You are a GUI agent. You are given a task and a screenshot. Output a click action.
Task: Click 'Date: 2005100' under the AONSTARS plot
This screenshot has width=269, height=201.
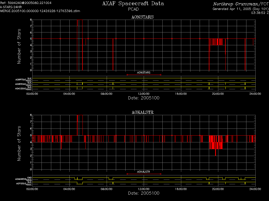coord(144,98)
